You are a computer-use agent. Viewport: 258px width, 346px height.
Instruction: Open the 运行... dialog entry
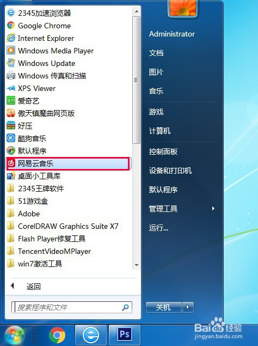point(158,228)
